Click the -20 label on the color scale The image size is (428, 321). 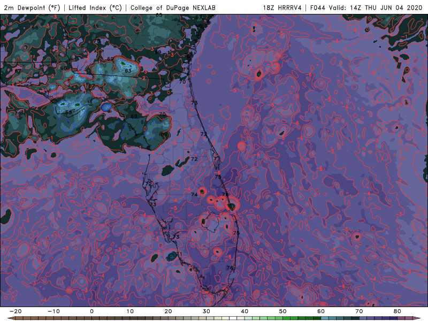click(x=16, y=311)
